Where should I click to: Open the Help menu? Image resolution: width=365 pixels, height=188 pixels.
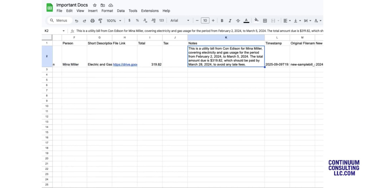(166, 11)
